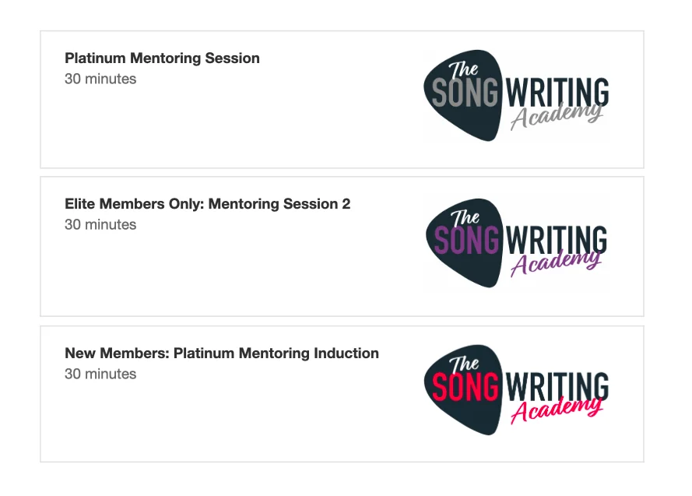Click the guitar pick in the purple logo

click(464, 243)
